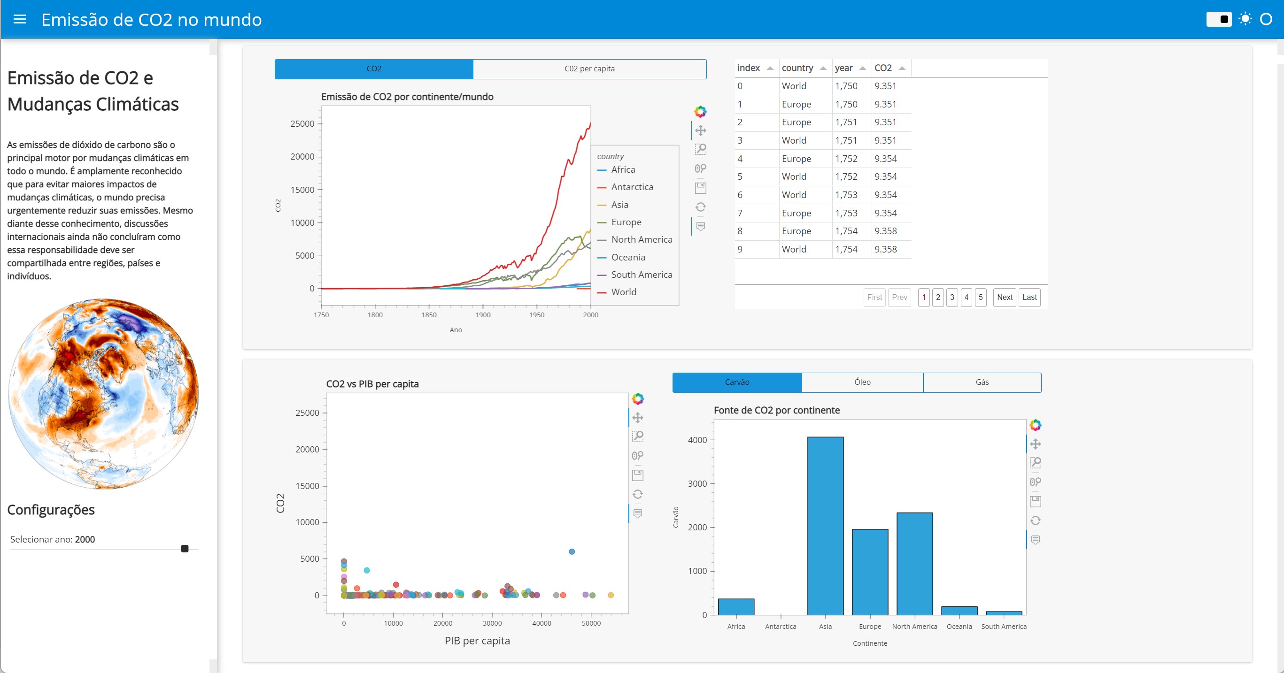Activate Box Zoom on the emissions chart
This screenshot has width=1284, height=673.
[x=700, y=148]
